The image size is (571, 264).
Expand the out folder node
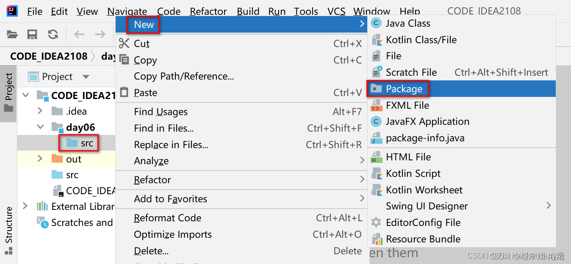click(x=40, y=159)
